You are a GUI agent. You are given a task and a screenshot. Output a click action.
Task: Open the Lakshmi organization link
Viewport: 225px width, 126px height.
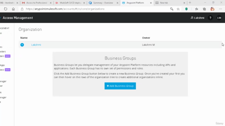point(36,45)
